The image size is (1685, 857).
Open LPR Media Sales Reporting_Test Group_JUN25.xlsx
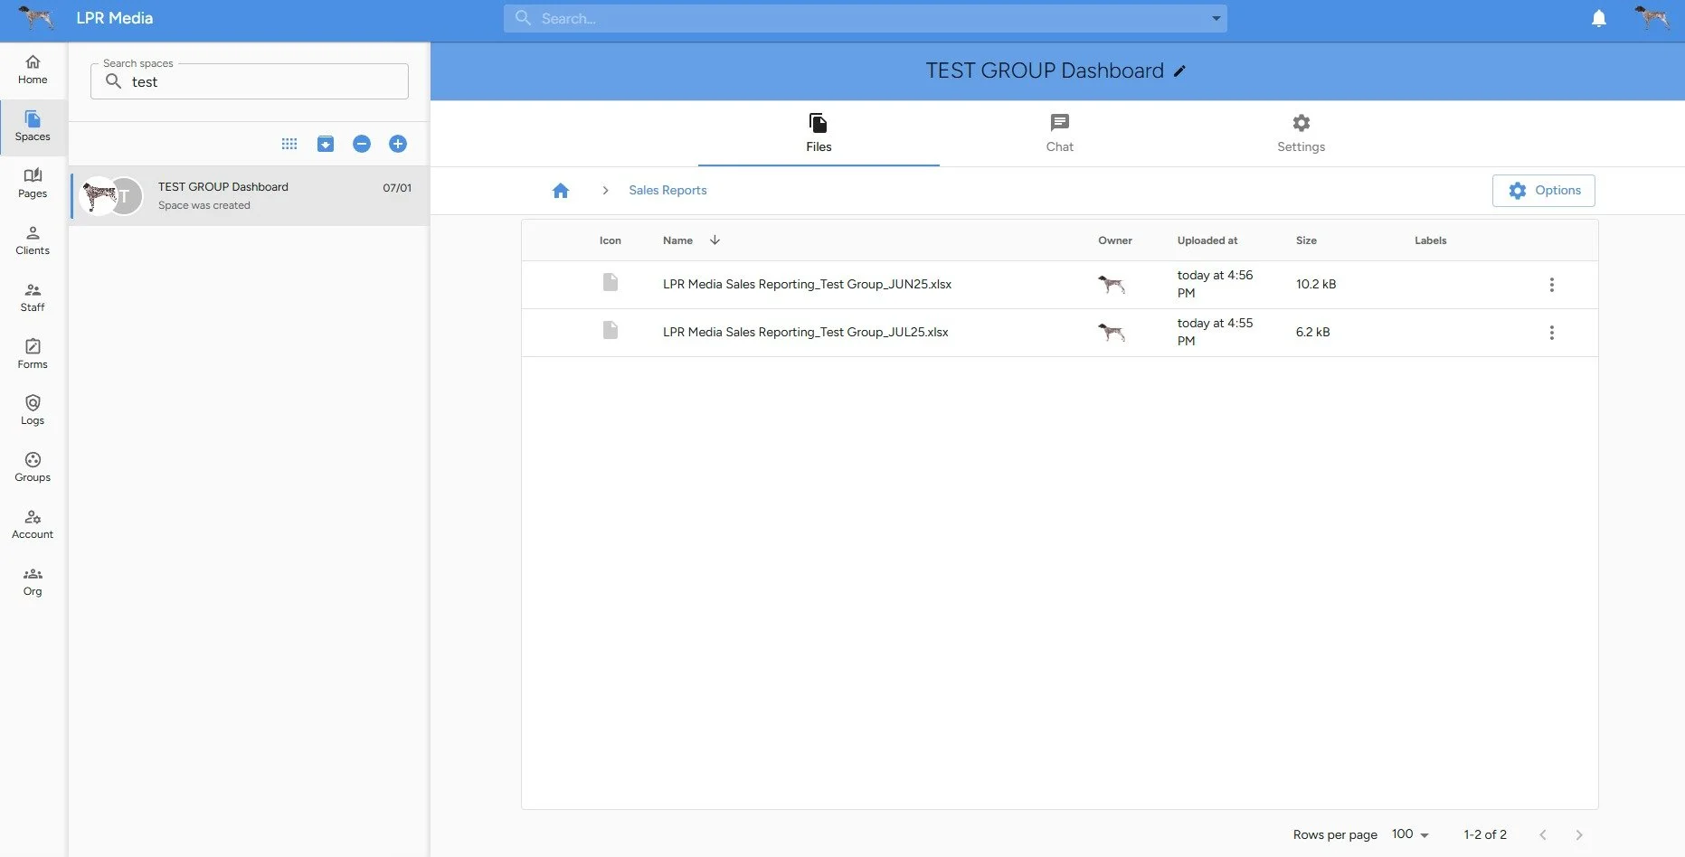[x=807, y=284]
